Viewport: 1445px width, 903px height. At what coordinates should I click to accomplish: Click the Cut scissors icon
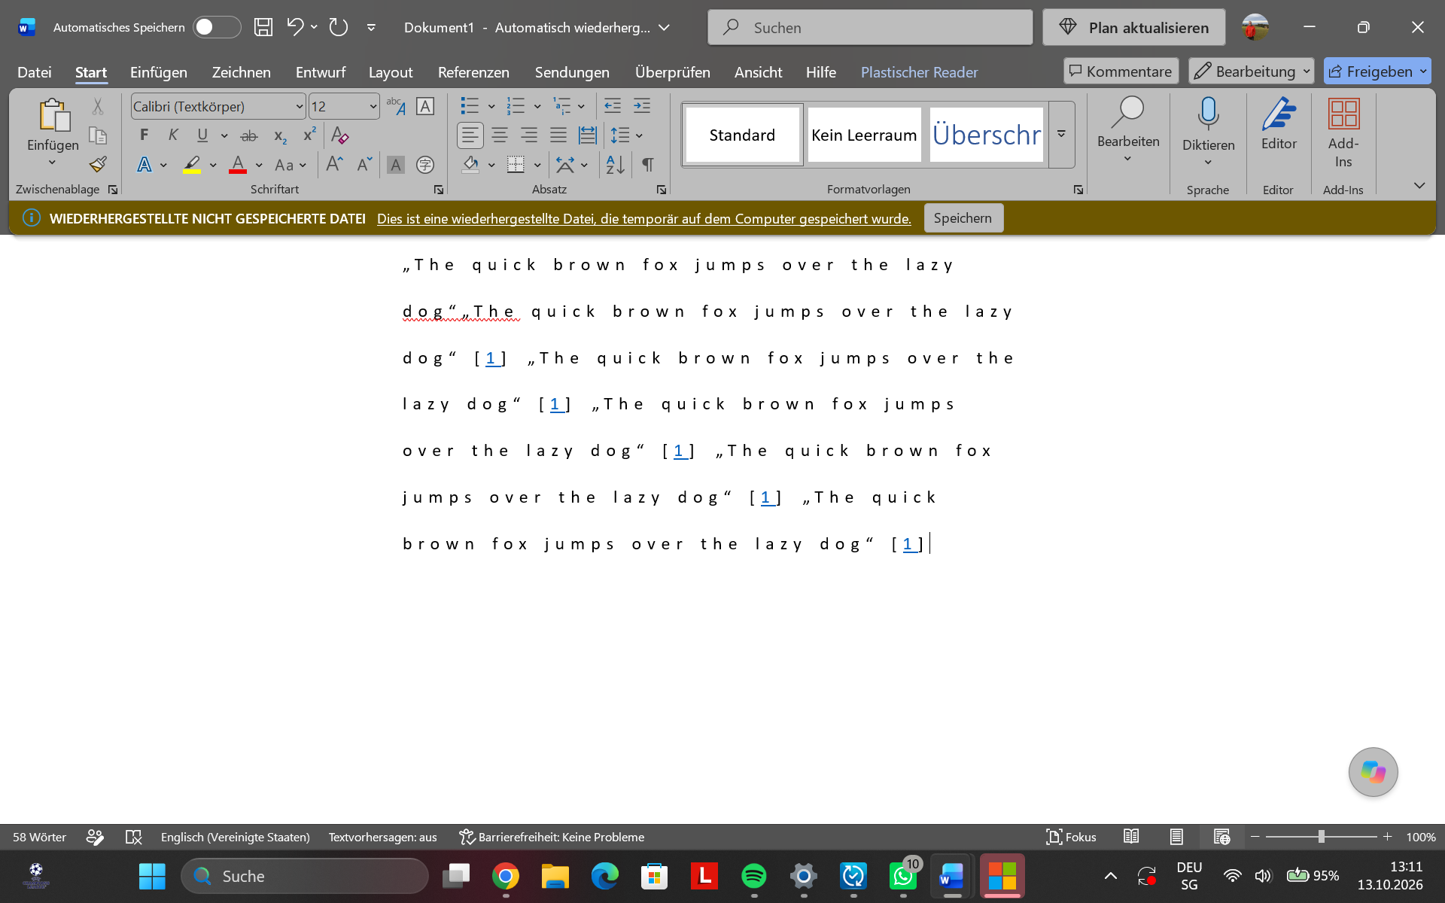(98, 106)
